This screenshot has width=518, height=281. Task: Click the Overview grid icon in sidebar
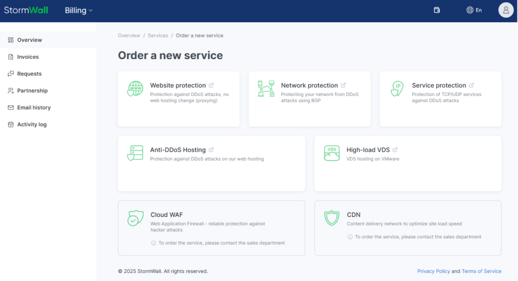point(11,40)
